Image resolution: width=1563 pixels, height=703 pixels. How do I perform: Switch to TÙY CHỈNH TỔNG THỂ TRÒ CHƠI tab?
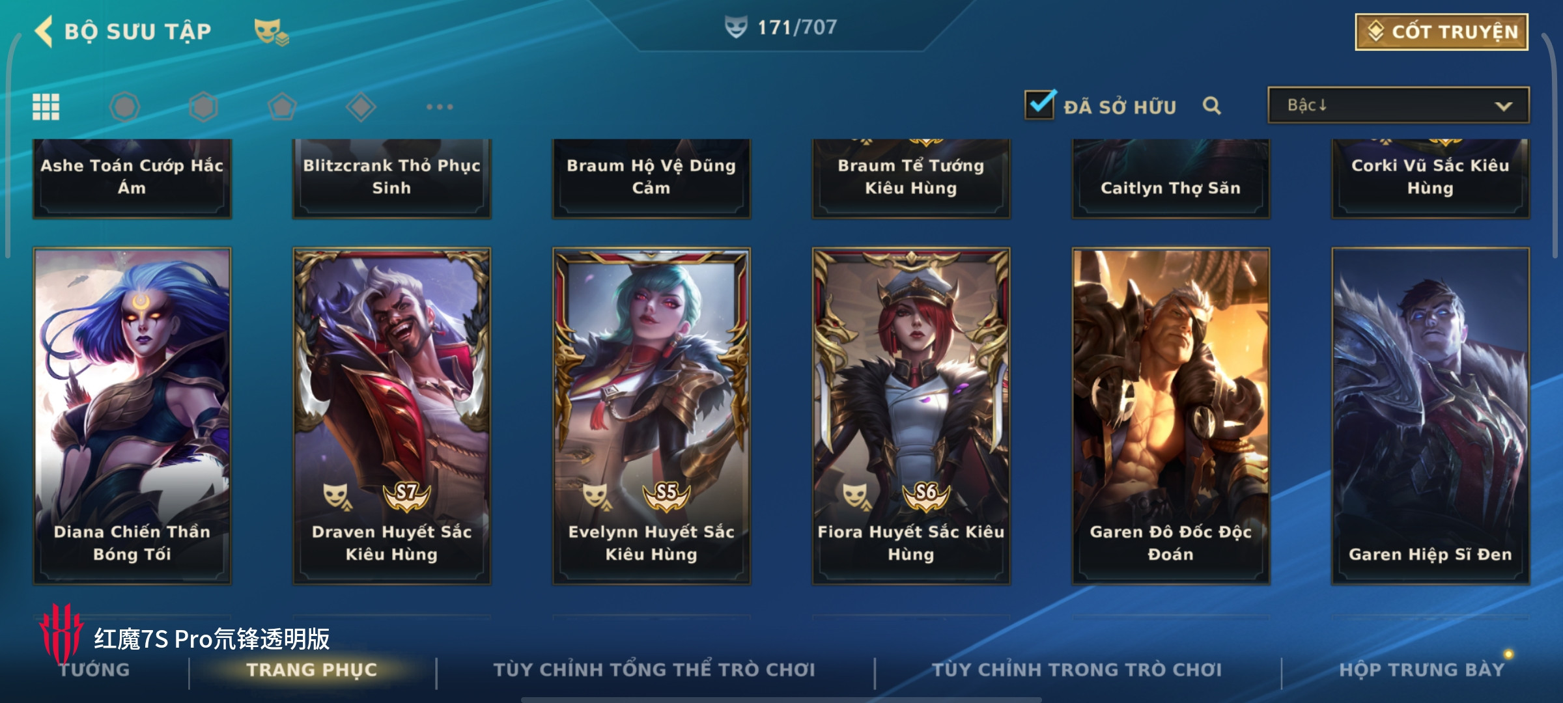click(x=654, y=669)
